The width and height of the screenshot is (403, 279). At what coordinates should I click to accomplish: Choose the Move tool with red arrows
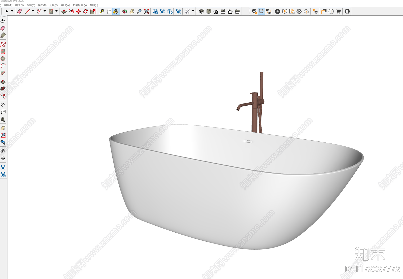(x=78, y=11)
